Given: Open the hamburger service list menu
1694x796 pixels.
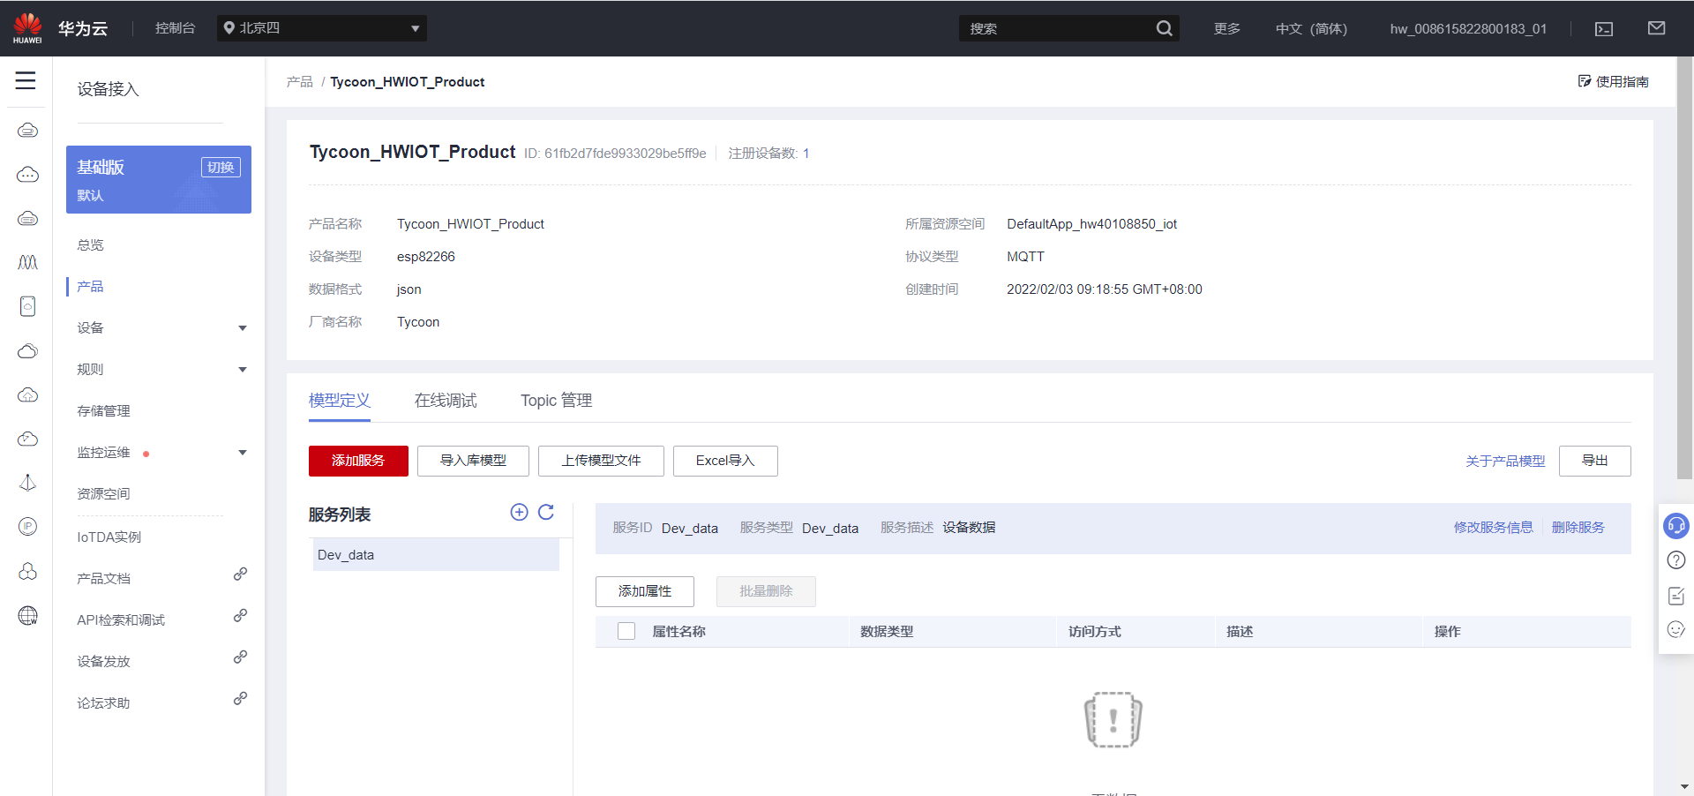Looking at the screenshot, I should [x=26, y=81].
